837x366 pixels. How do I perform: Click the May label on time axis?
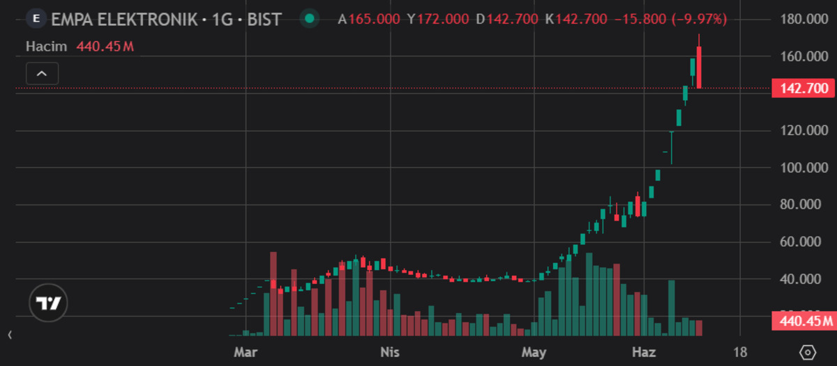[x=534, y=352]
